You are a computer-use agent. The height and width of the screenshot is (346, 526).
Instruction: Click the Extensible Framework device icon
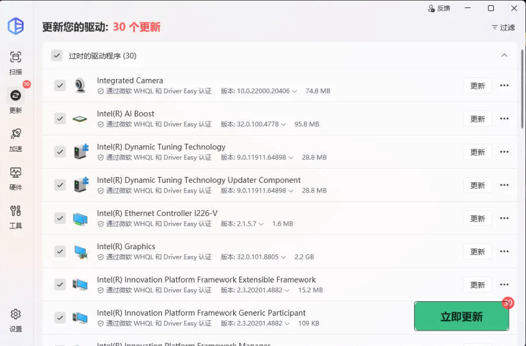[x=80, y=285]
